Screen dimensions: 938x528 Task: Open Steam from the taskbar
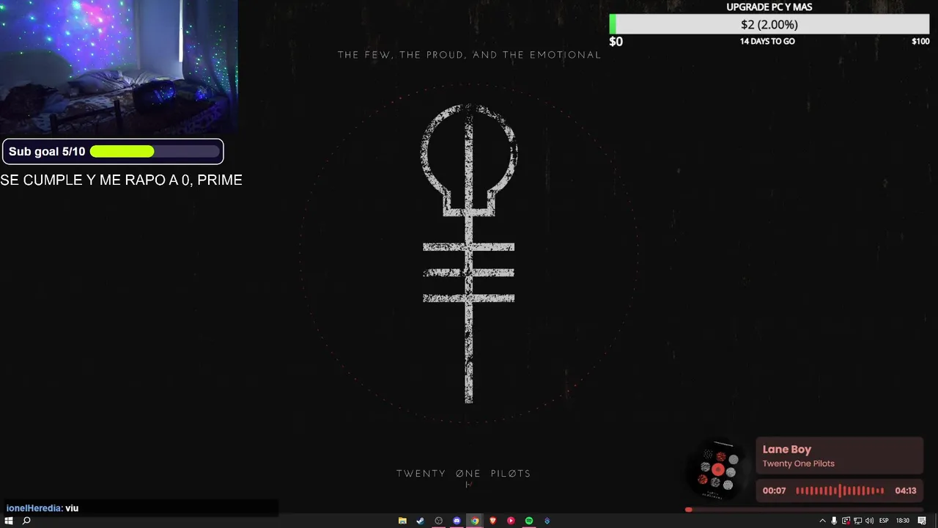420,521
